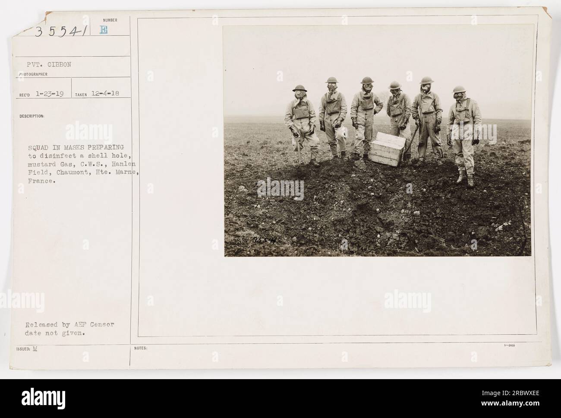Click the handwritten number 35541

pos(60,31)
